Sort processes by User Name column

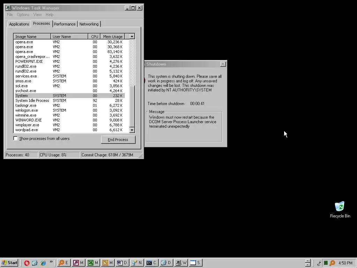(x=69, y=36)
